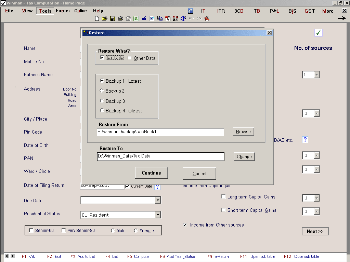Click the open folder toolbar icon

coord(105,18)
